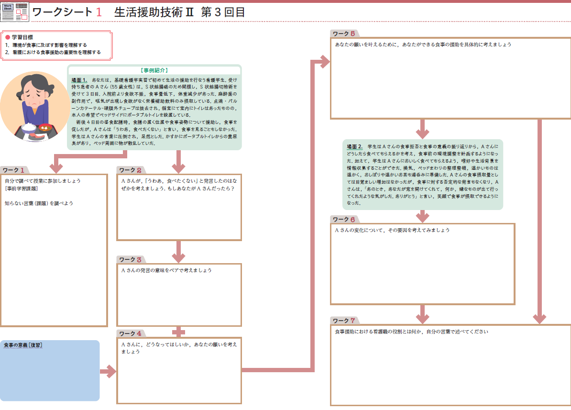
Task: Click the '【事例紹介】' header
Action: (154, 70)
